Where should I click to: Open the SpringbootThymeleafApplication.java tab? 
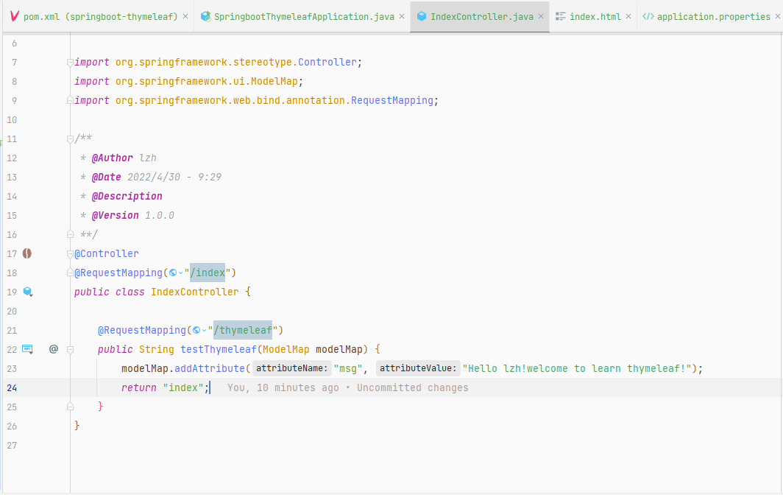pyautogui.click(x=303, y=16)
